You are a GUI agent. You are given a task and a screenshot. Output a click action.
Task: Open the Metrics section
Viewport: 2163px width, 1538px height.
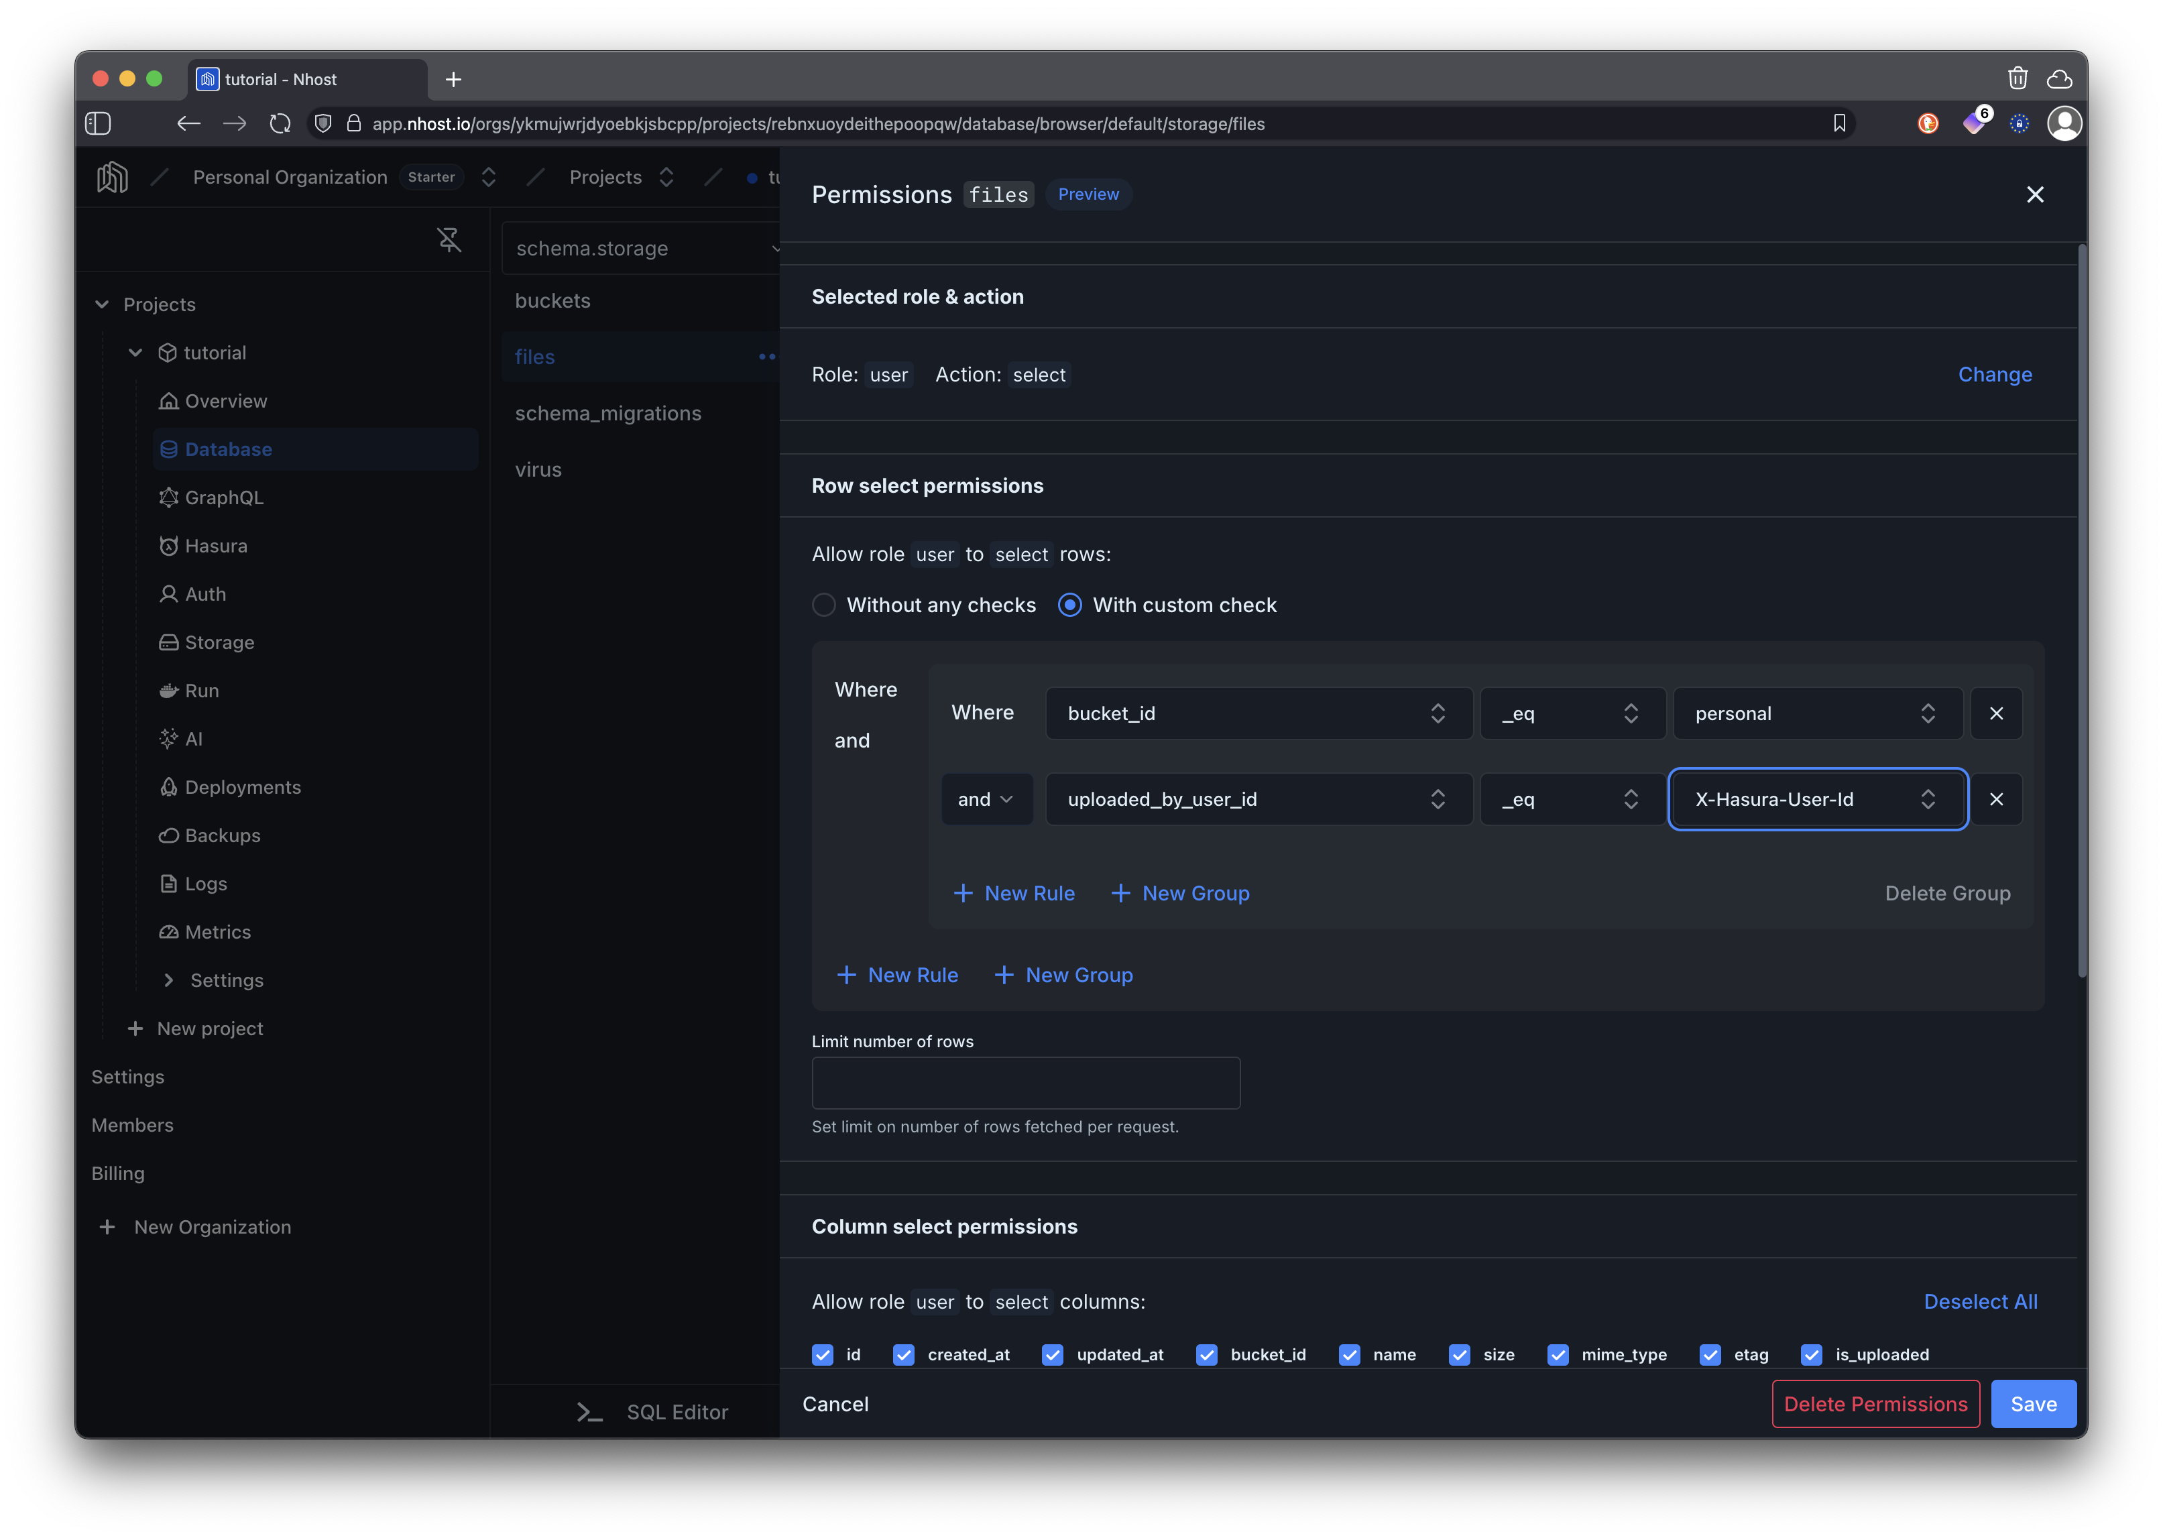pyautogui.click(x=216, y=932)
